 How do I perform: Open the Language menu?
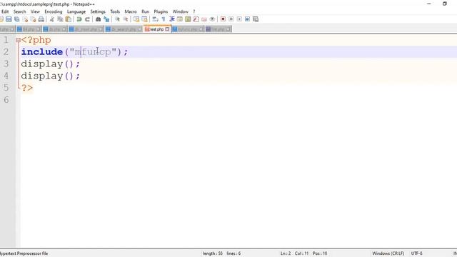(76, 11)
